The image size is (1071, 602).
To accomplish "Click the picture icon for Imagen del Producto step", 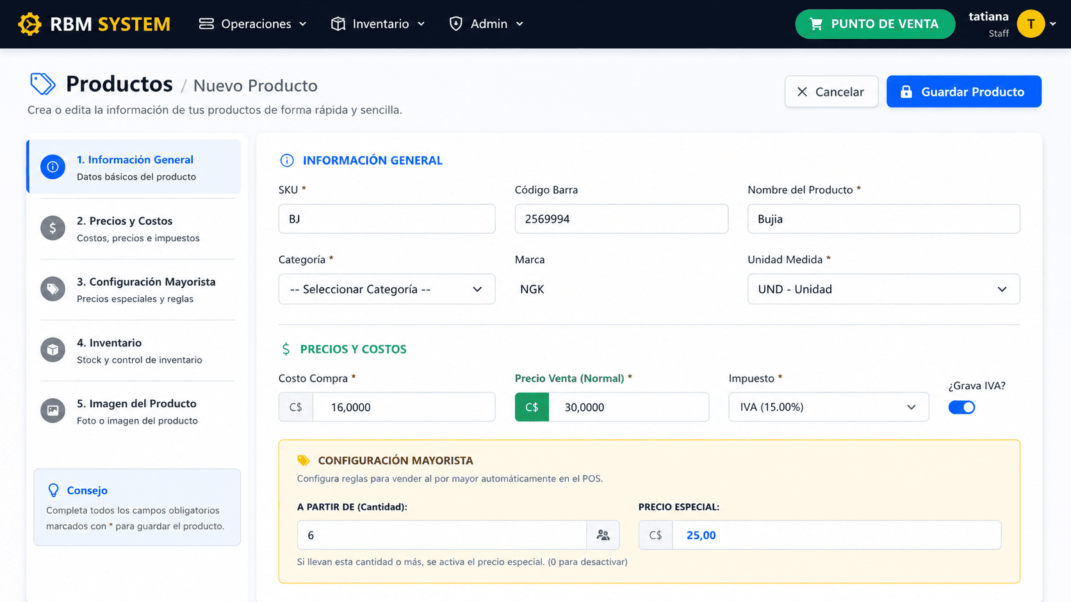I will [53, 411].
